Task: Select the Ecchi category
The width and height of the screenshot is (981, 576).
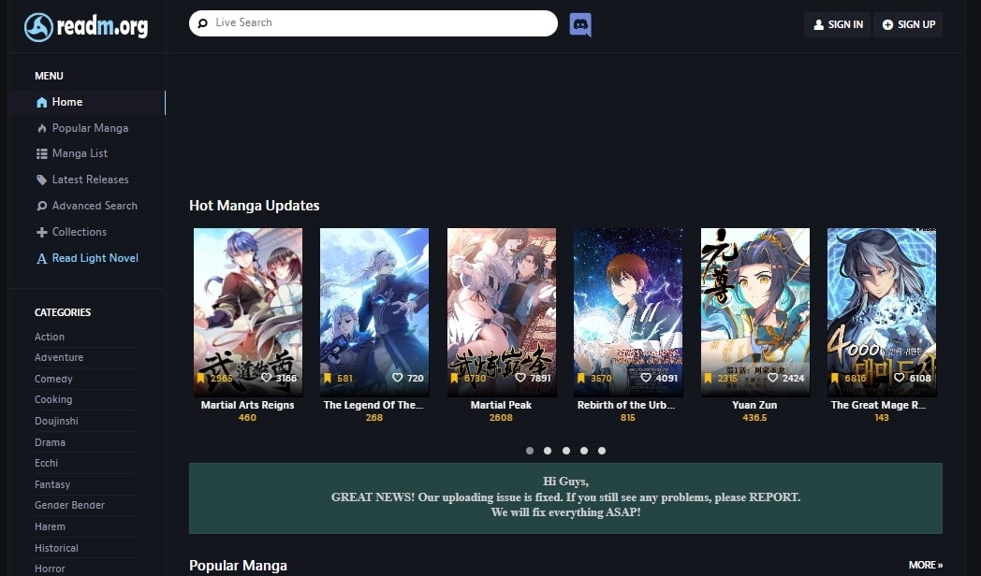Action: [x=46, y=463]
